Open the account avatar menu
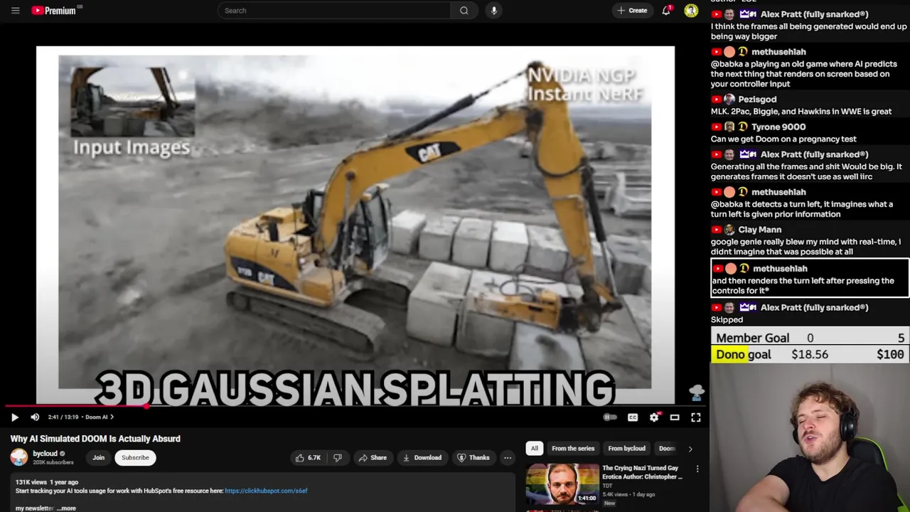The image size is (910, 512). (691, 11)
